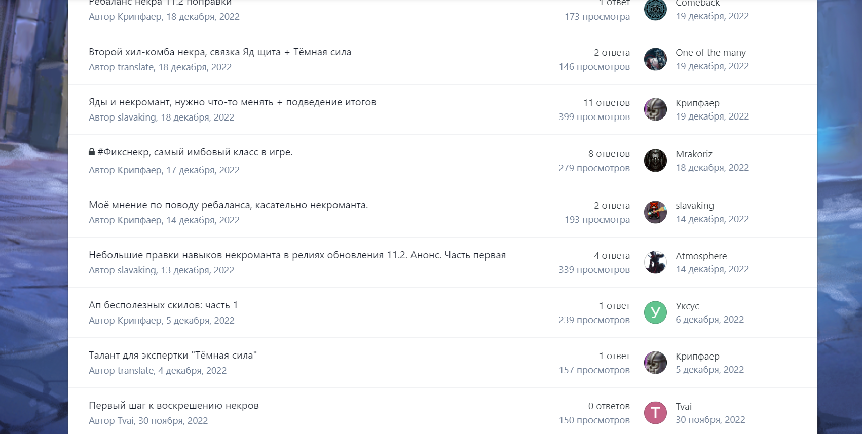Open Comeback avatar at top row

(x=655, y=9)
